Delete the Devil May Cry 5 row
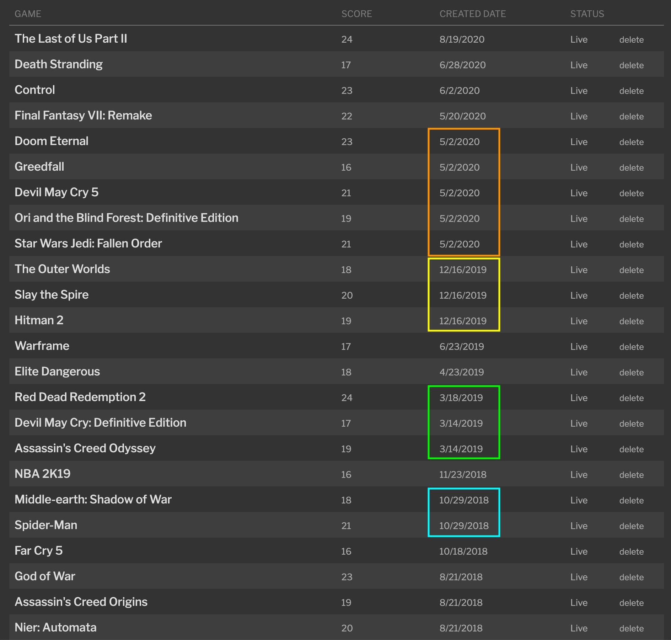 [632, 193]
